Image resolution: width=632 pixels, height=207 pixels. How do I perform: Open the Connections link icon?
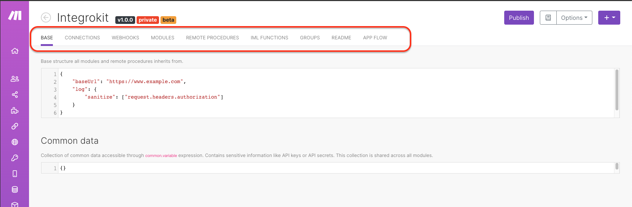pyautogui.click(x=15, y=126)
